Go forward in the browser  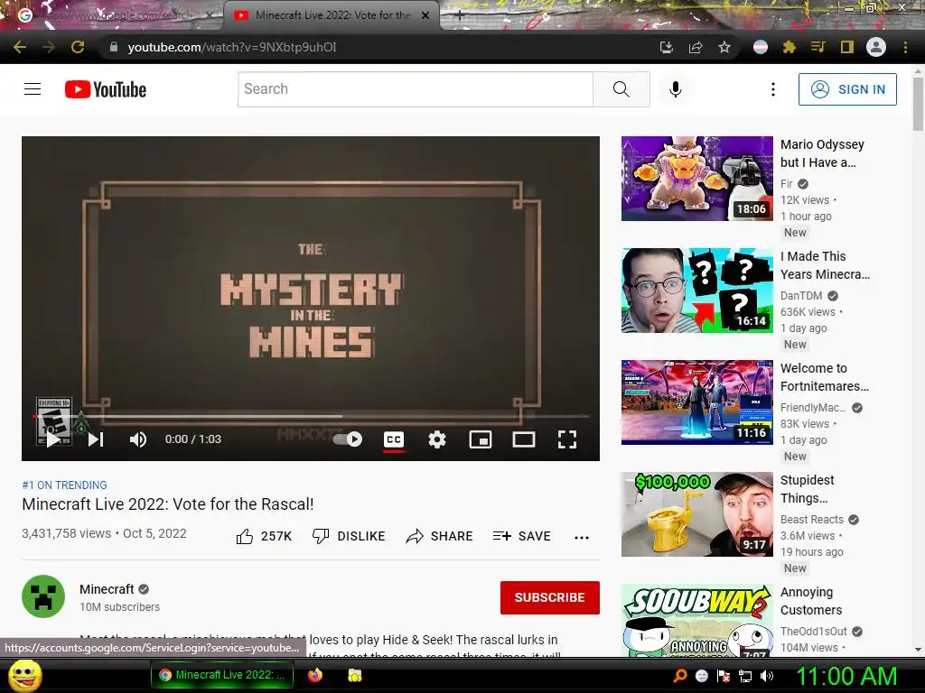pos(49,47)
